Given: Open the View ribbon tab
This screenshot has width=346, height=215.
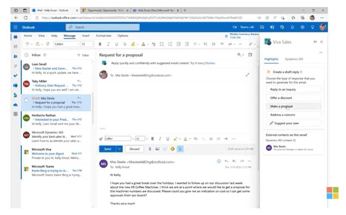Looking at the screenshot, I should [x=41, y=36].
